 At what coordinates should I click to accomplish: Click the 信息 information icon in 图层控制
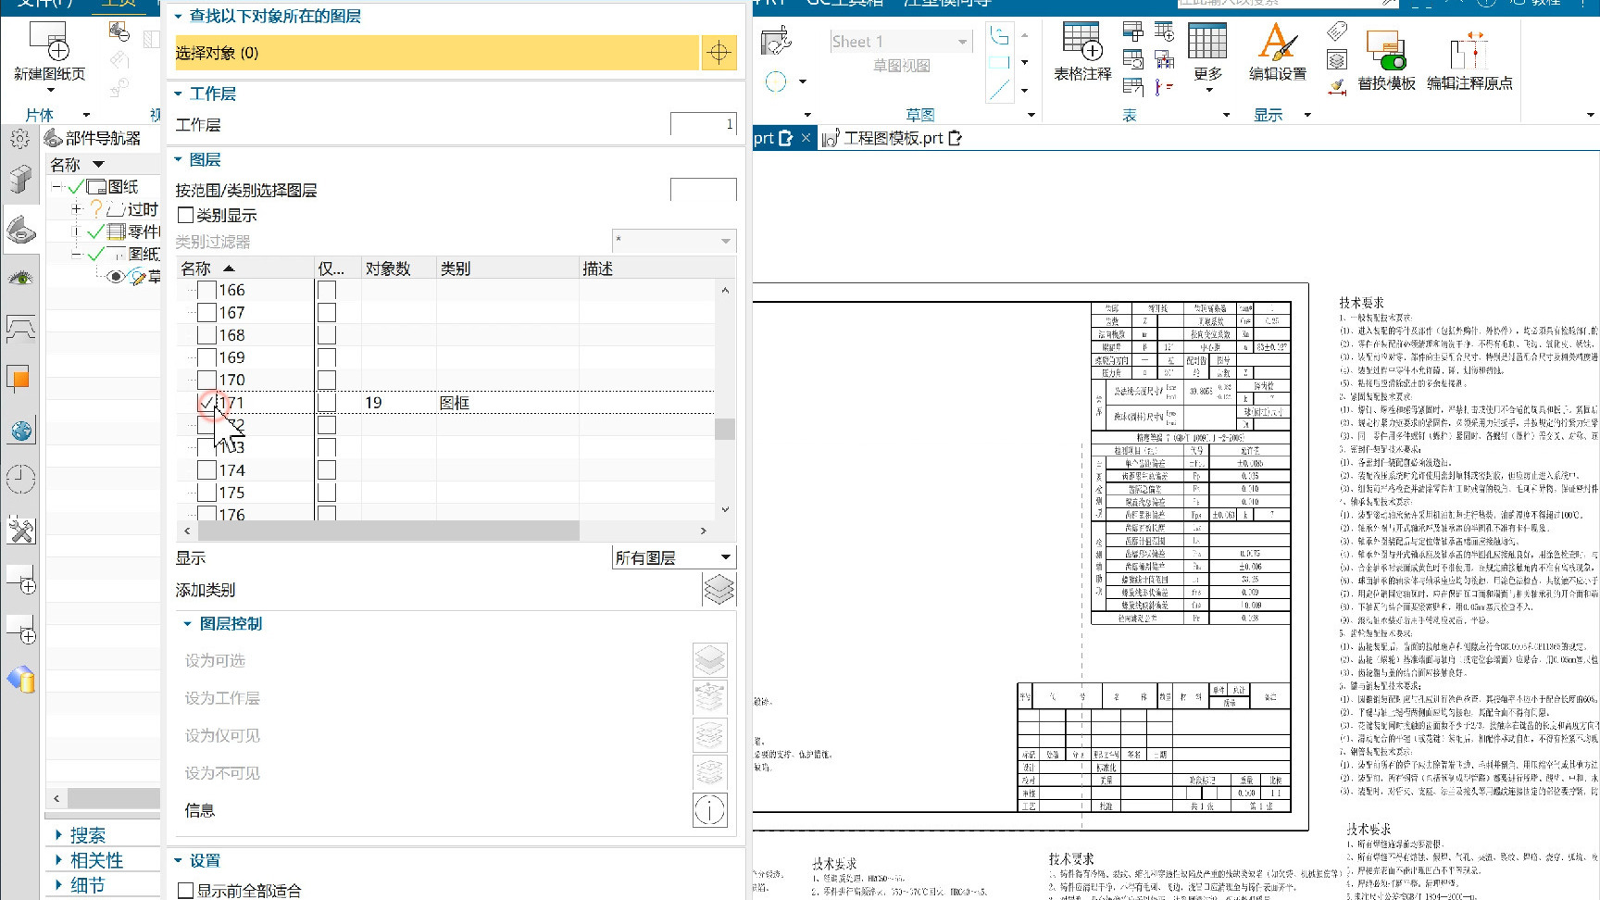coord(709,810)
